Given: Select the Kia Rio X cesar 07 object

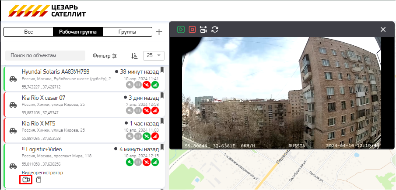Looking at the screenshot, I should [84, 105].
